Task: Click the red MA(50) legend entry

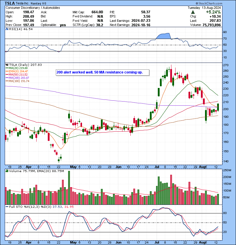Action: tap(18, 74)
